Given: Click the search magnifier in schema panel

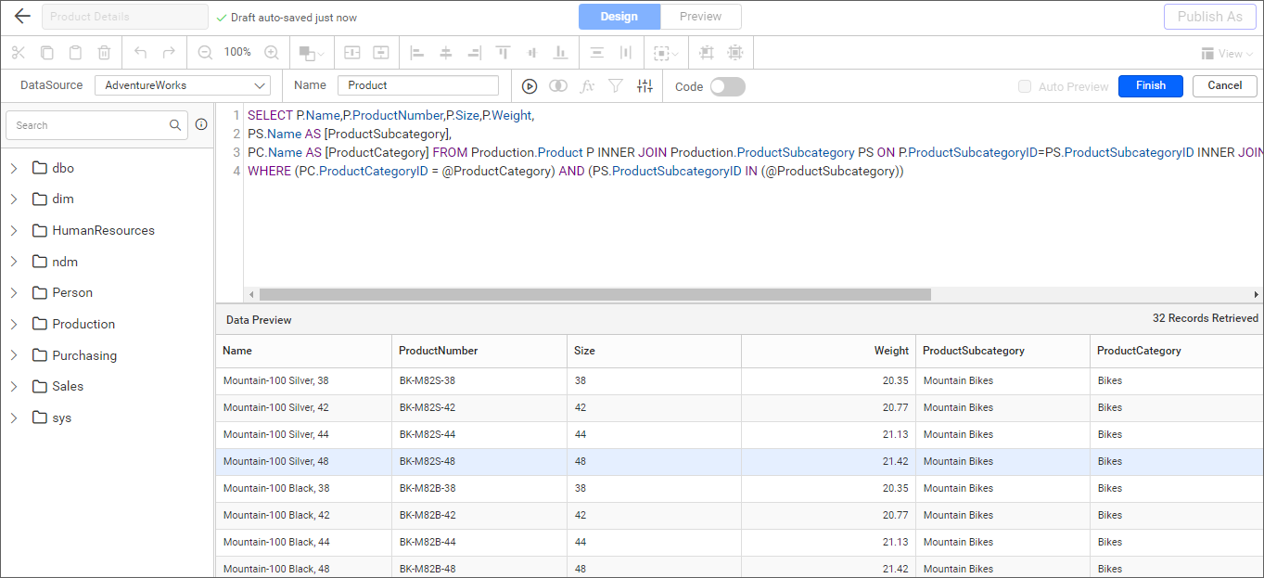Looking at the screenshot, I should point(175,125).
